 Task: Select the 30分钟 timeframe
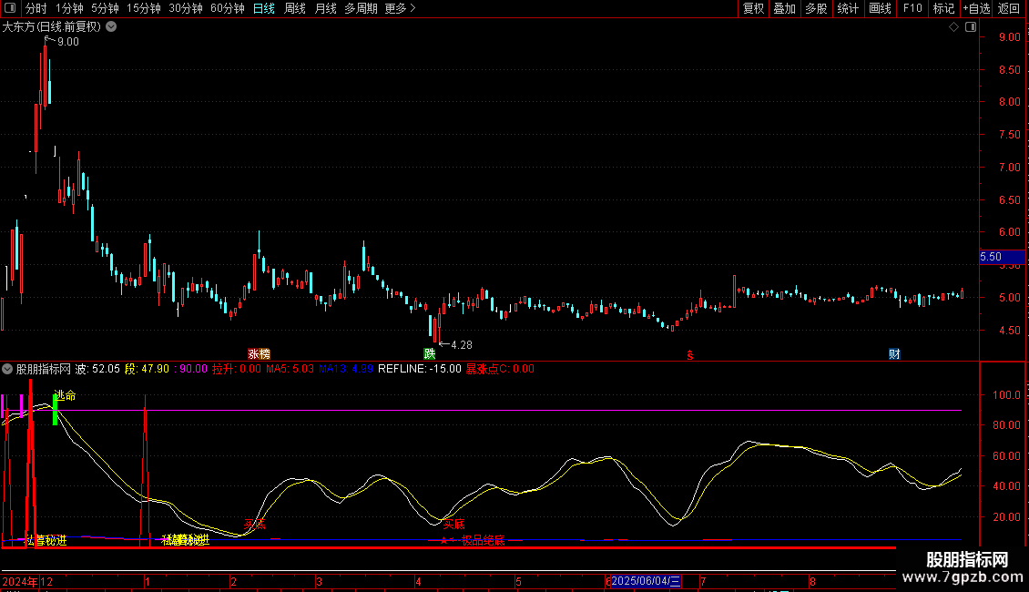click(x=186, y=8)
